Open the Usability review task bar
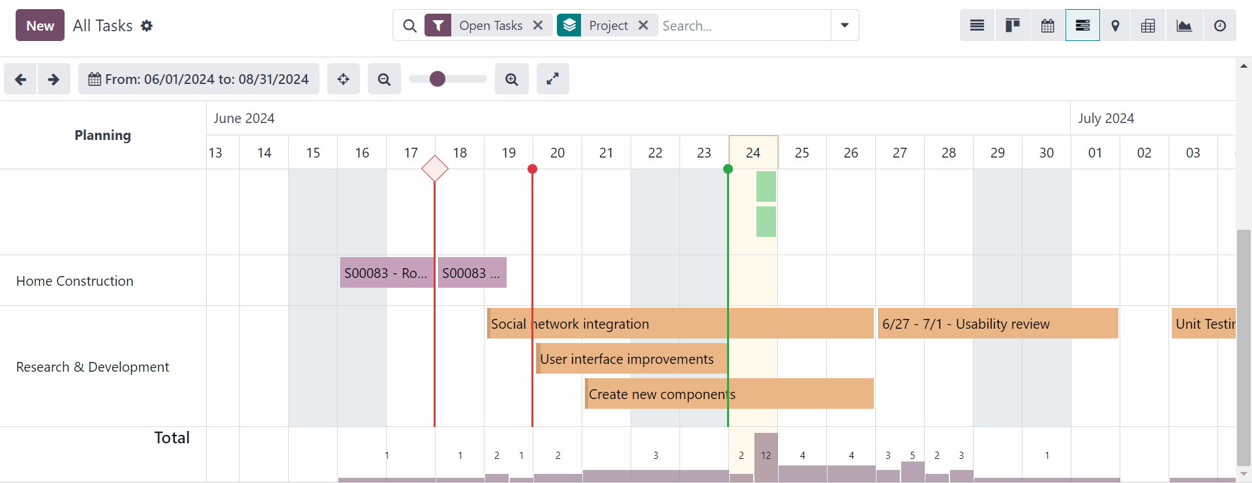 998,324
